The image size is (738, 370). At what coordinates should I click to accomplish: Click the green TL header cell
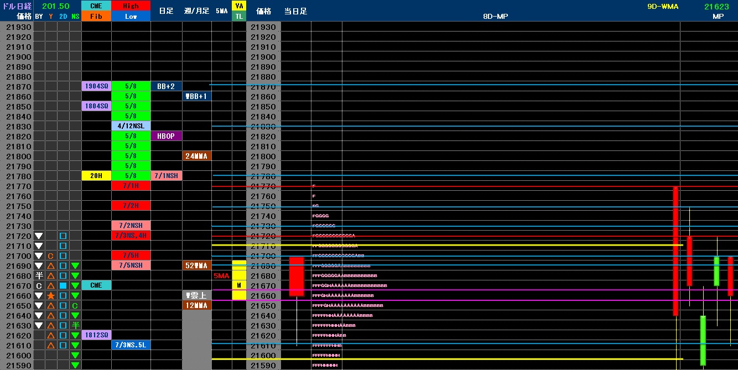tap(239, 17)
